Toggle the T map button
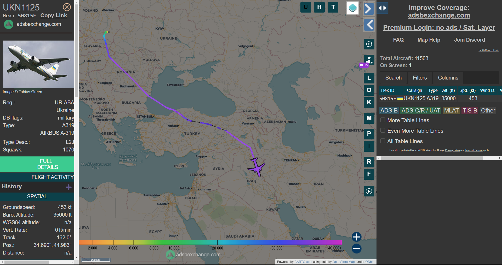Screen dimensions: 502x265 pyautogui.click(x=333, y=7)
